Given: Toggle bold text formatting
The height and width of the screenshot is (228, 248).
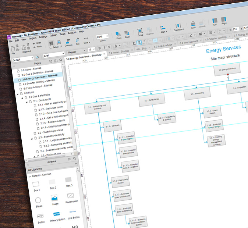Looking at the screenshot, I should 99,48.
